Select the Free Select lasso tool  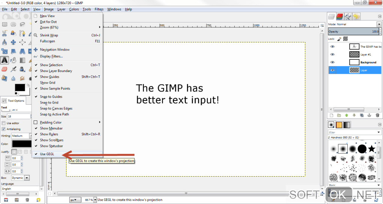tap(22, 24)
